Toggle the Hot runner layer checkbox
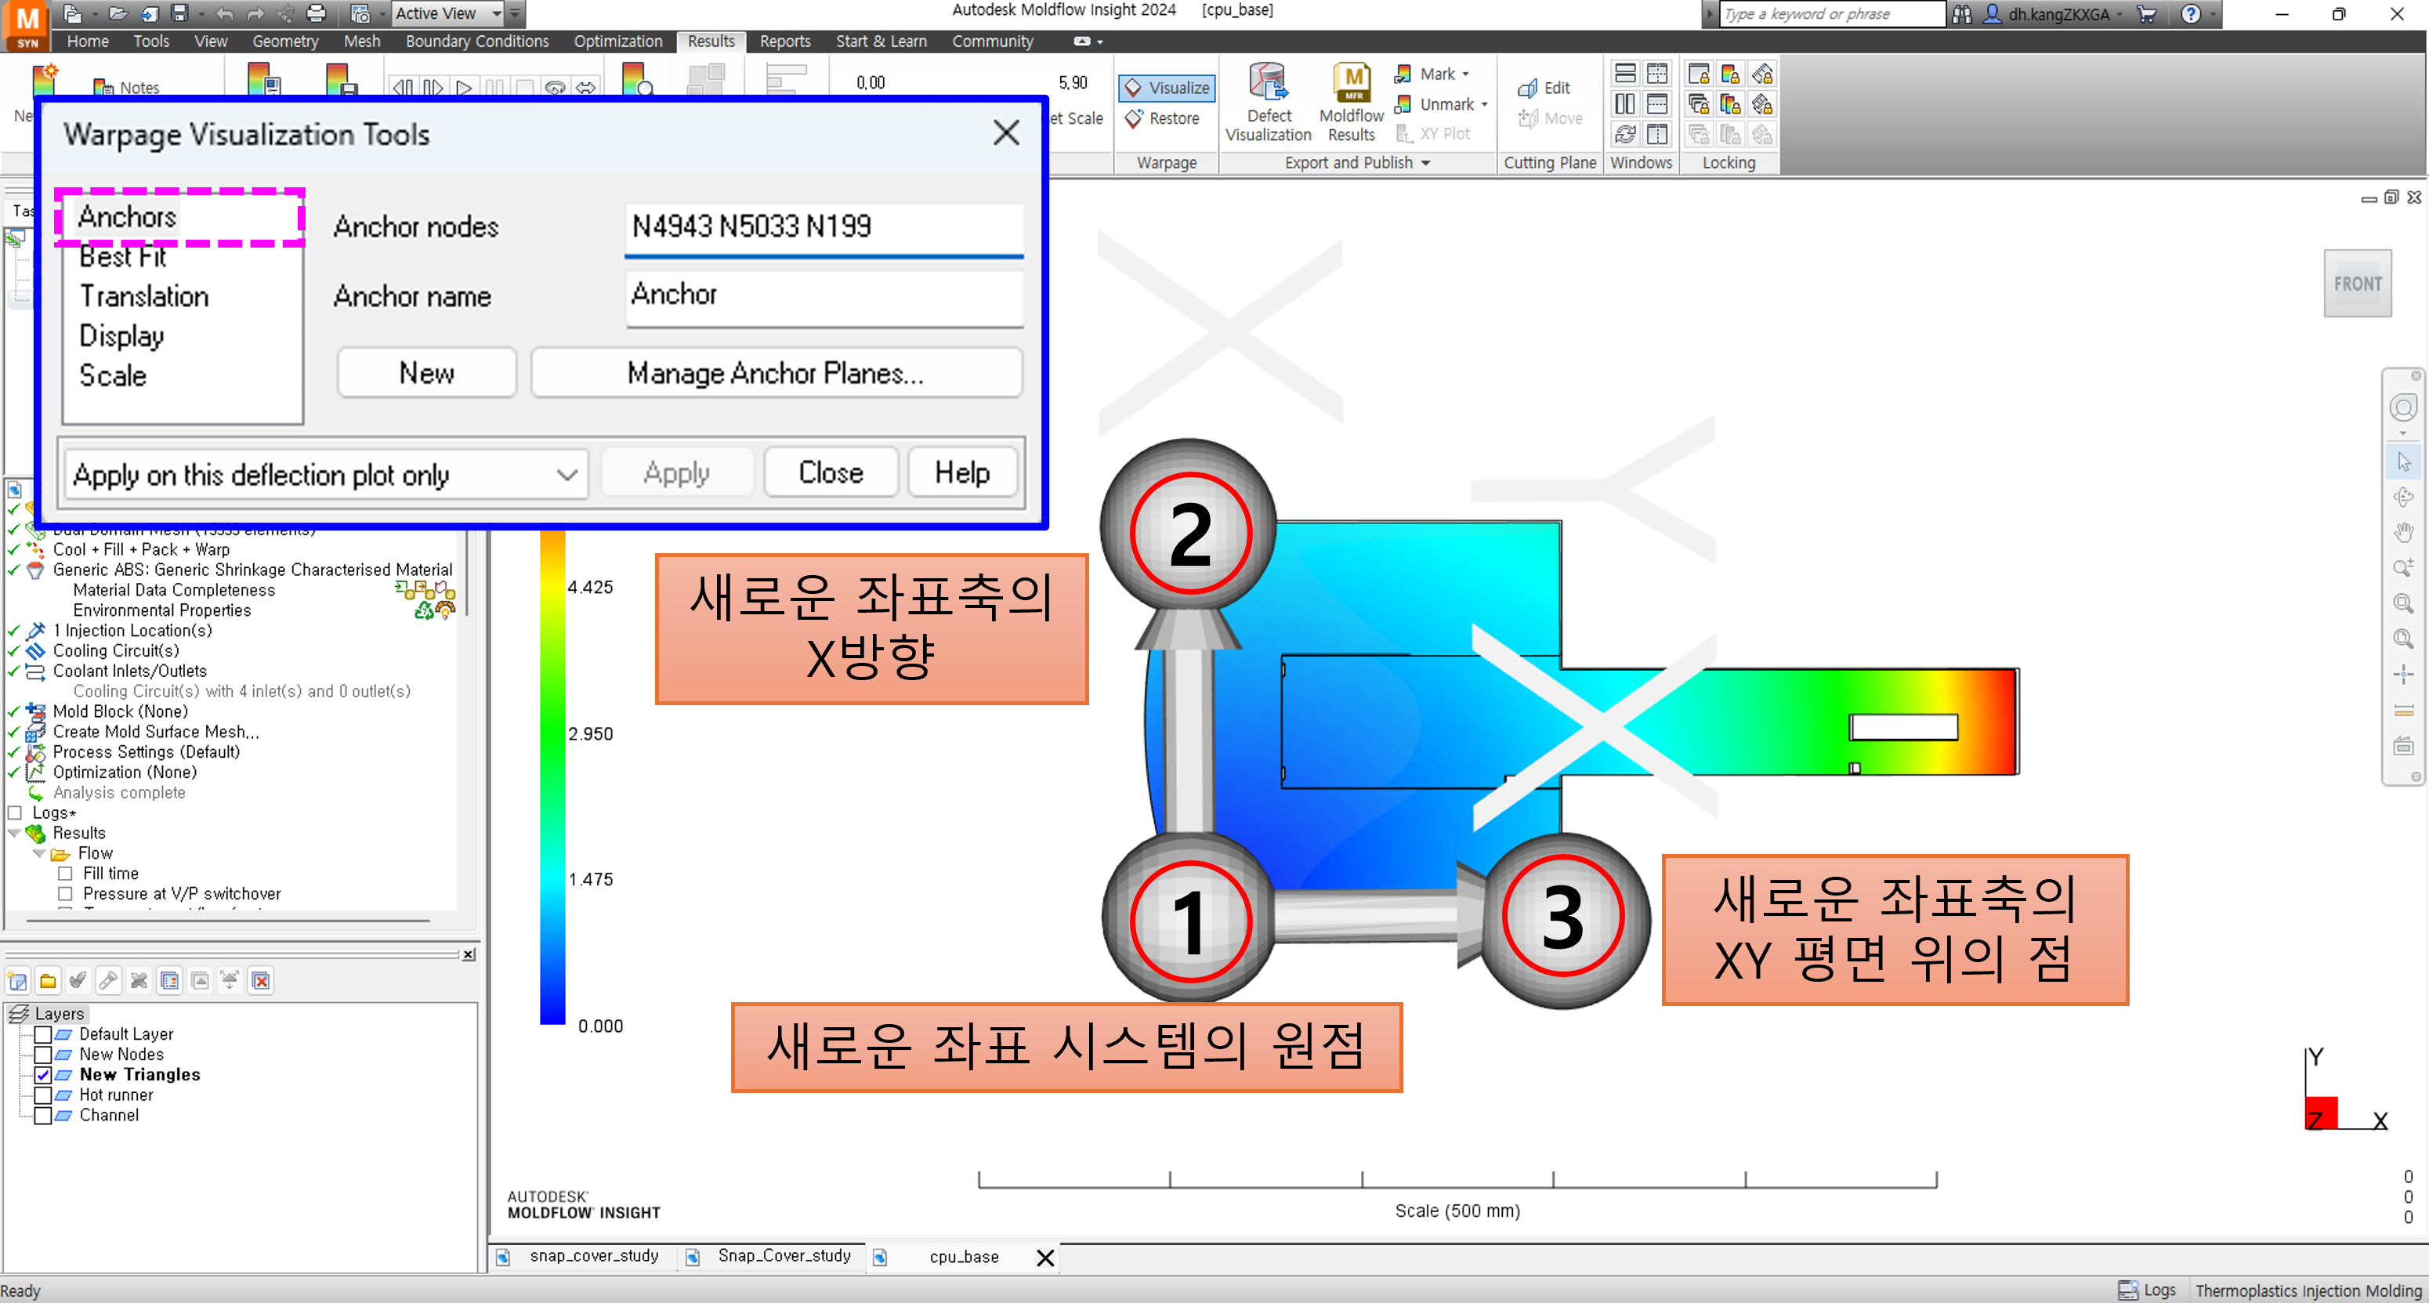 coord(43,1095)
